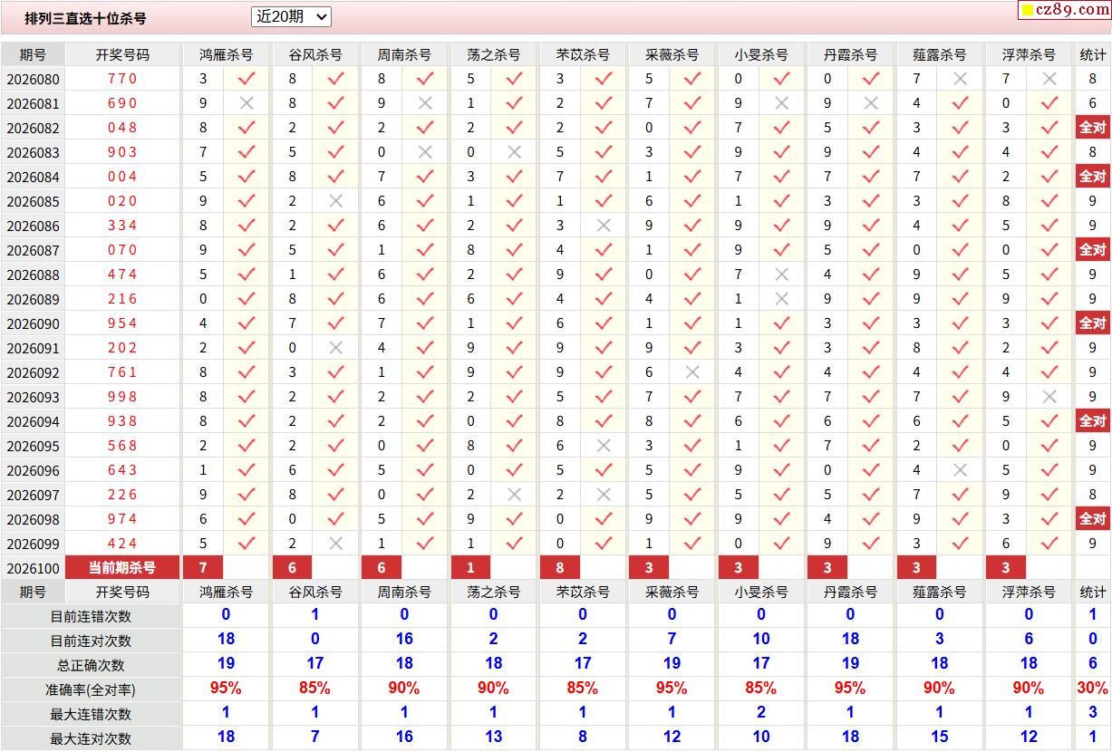
Task: Click 采薇杀号 red check in row 2026090
Action: (x=693, y=323)
